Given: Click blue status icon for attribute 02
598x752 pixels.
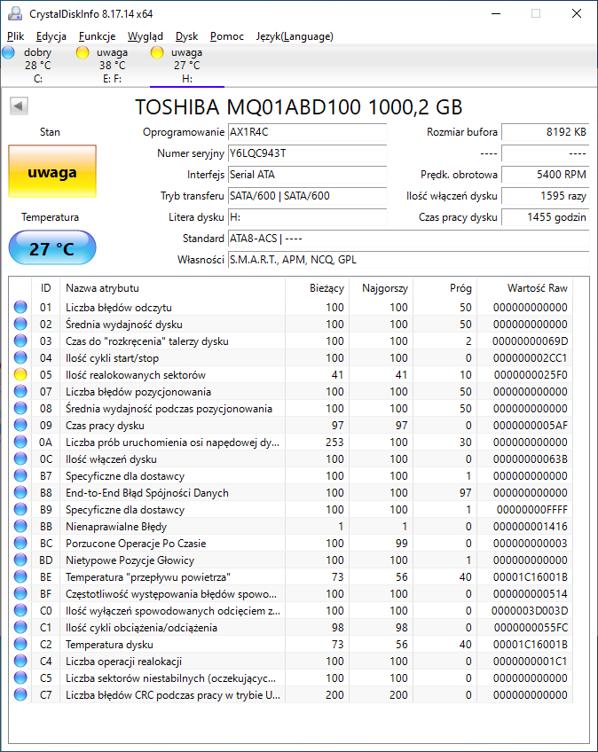Looking at the screenshot, I should 20,325.
